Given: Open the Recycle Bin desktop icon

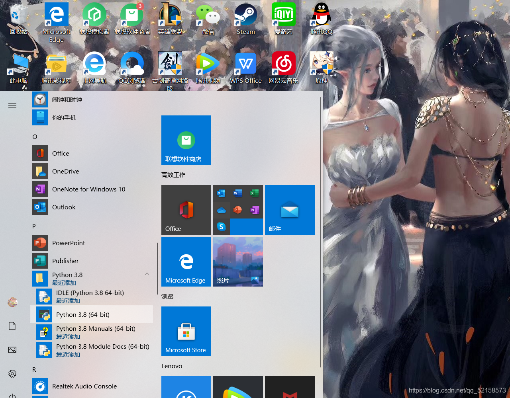Looking at the screenshot, I should click(18, 20).
